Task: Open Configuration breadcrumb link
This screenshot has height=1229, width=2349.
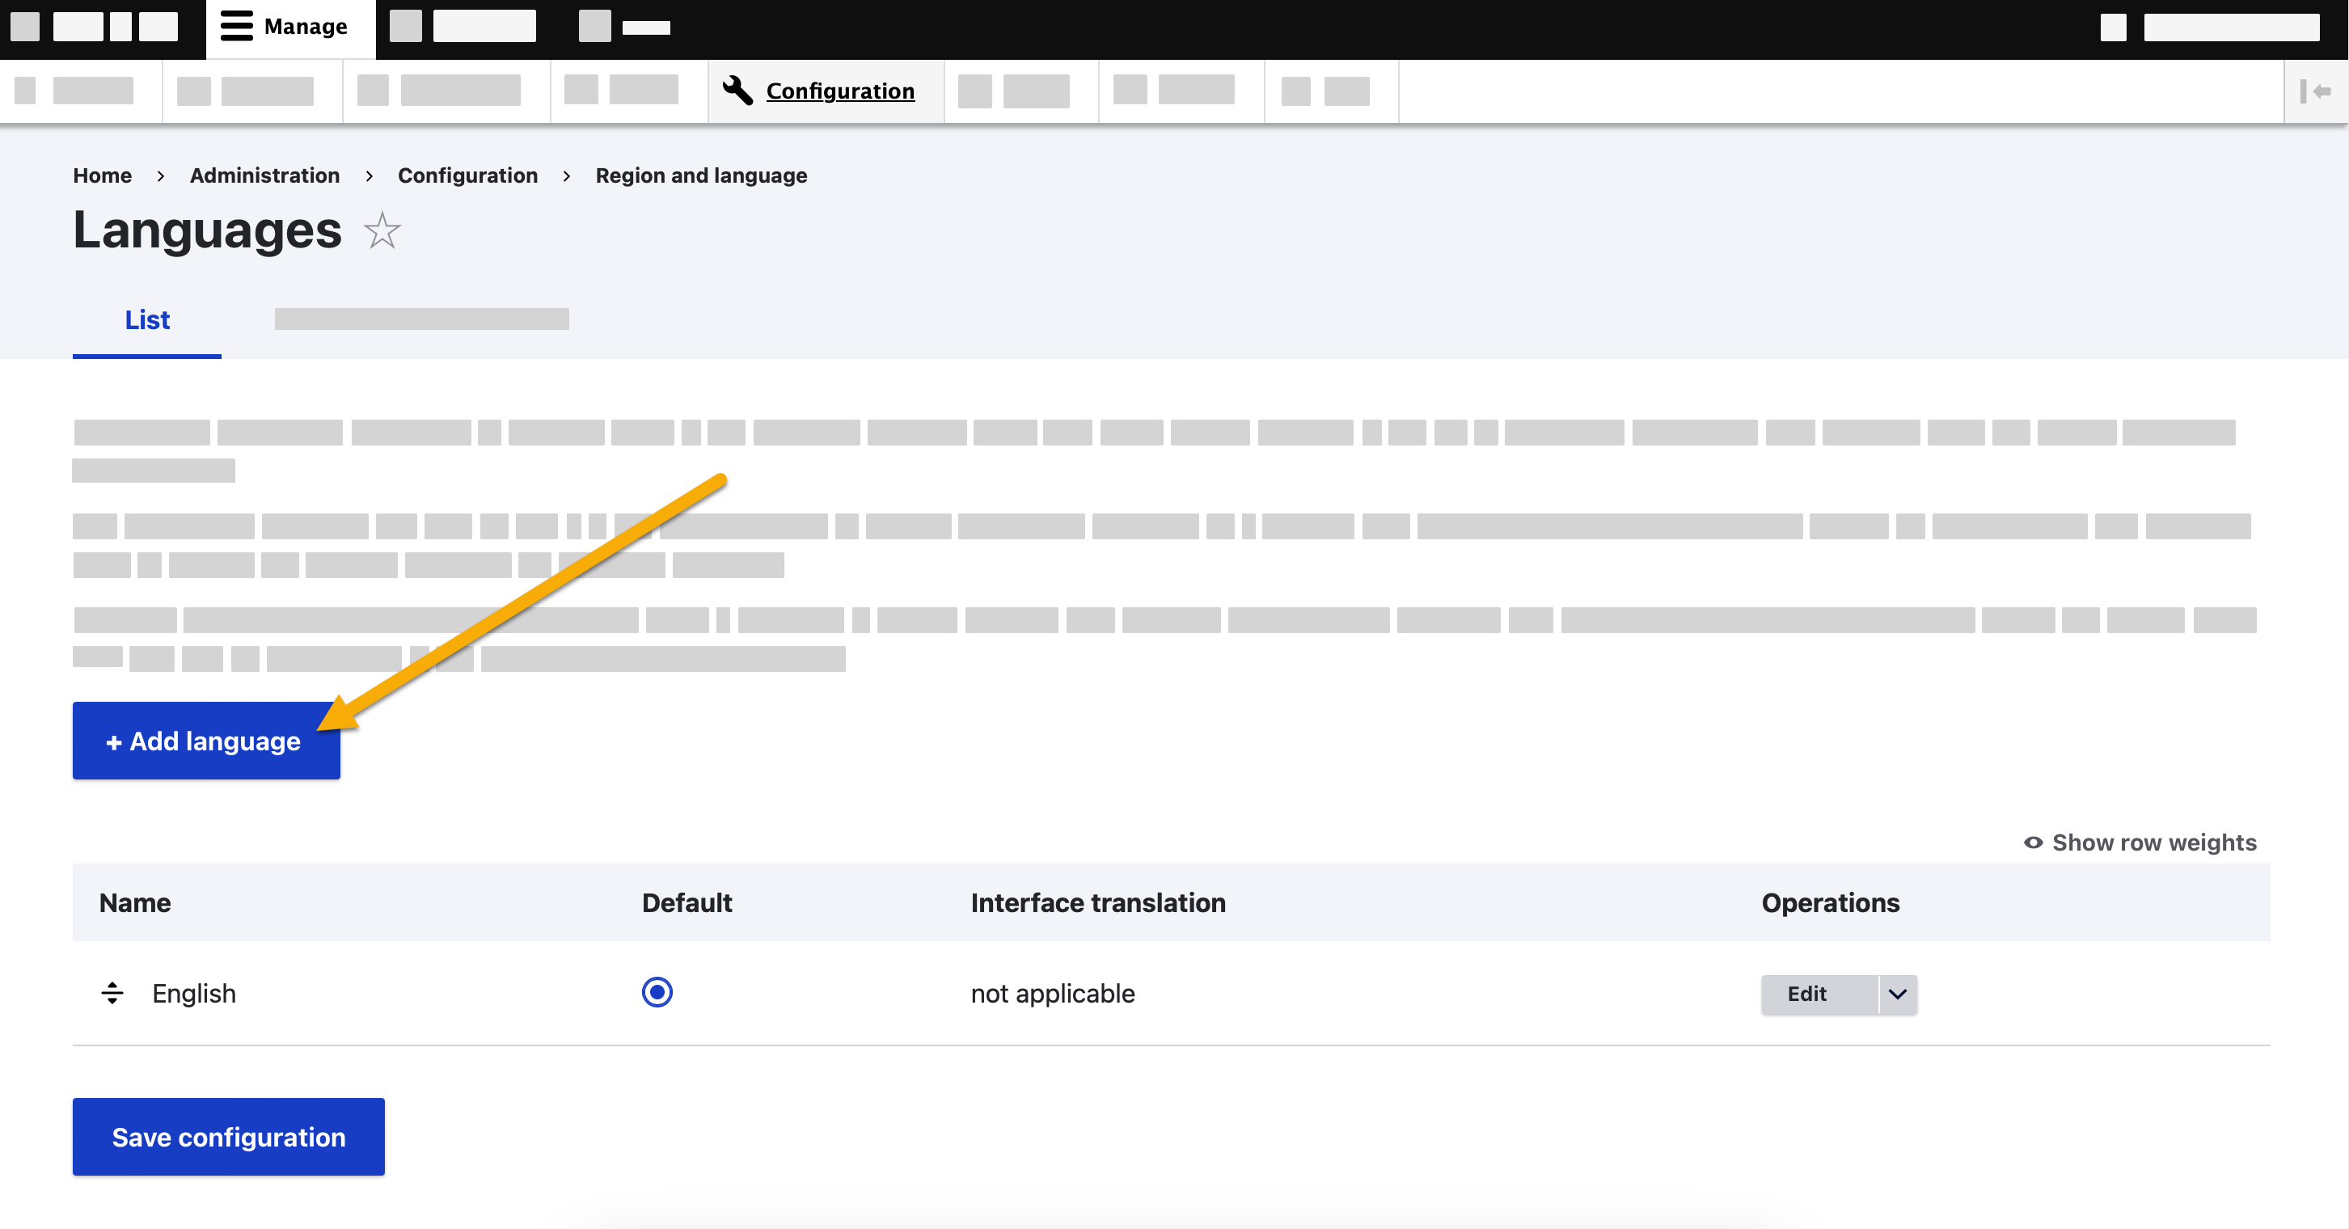Action: tap(468, 175)
